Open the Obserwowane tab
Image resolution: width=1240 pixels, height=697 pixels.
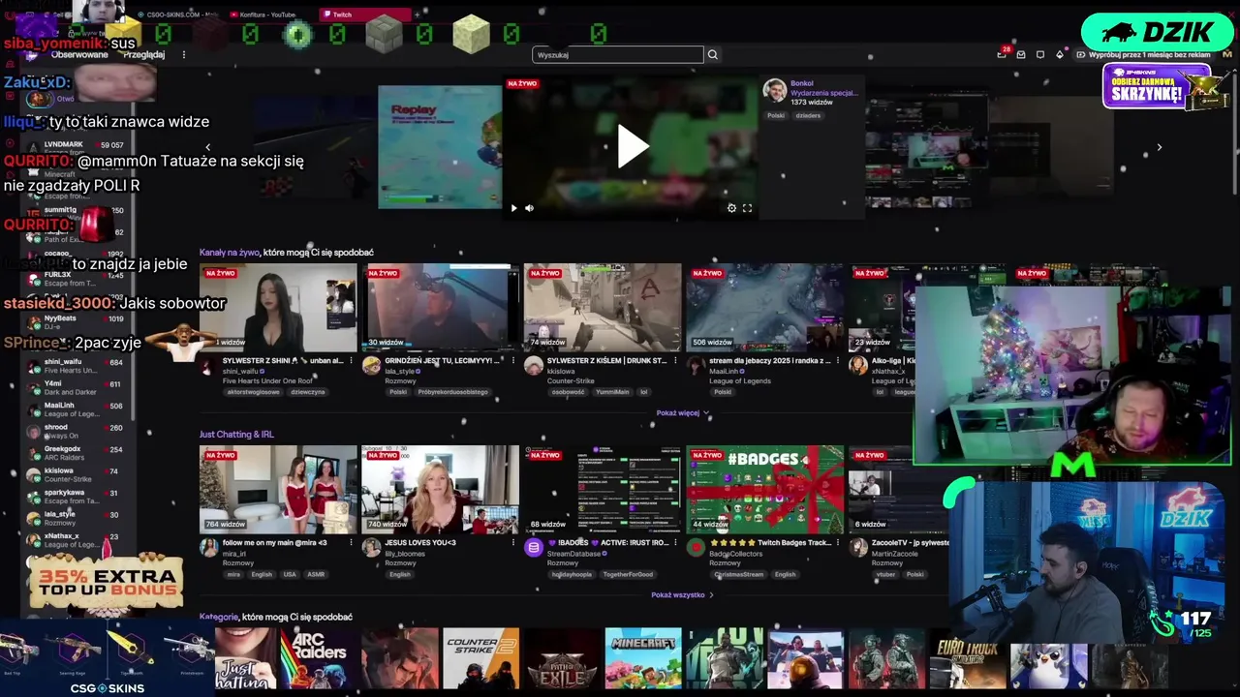(x=79, y=55)
